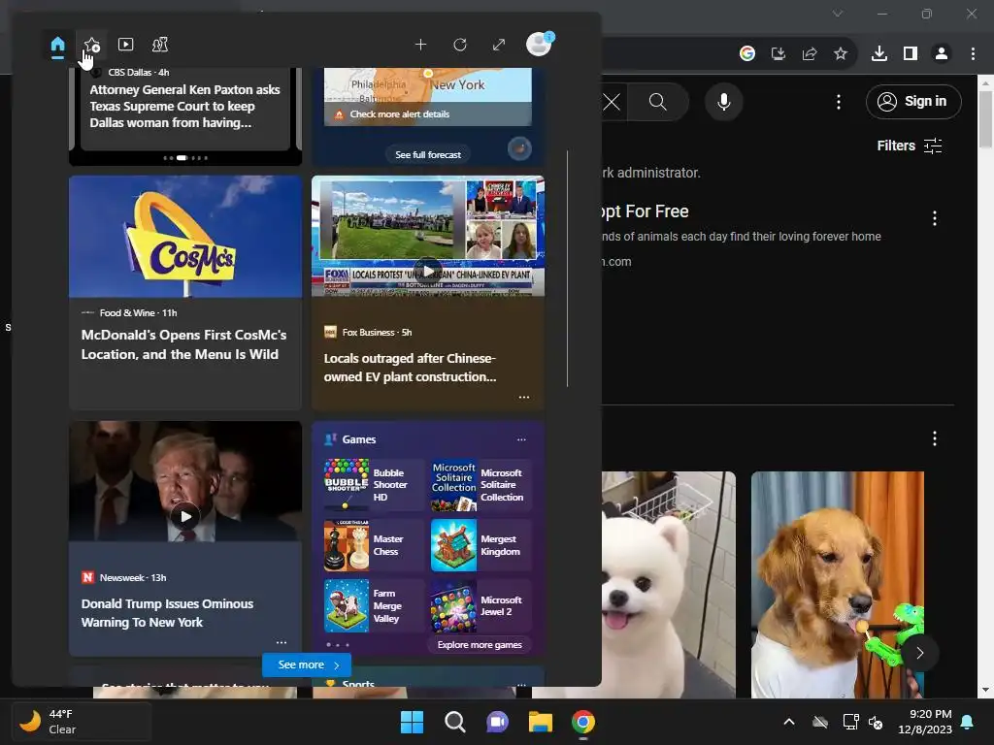Refresh the widgets feed
The width and height of the screenshot is (994, 745).
point(460,45)
